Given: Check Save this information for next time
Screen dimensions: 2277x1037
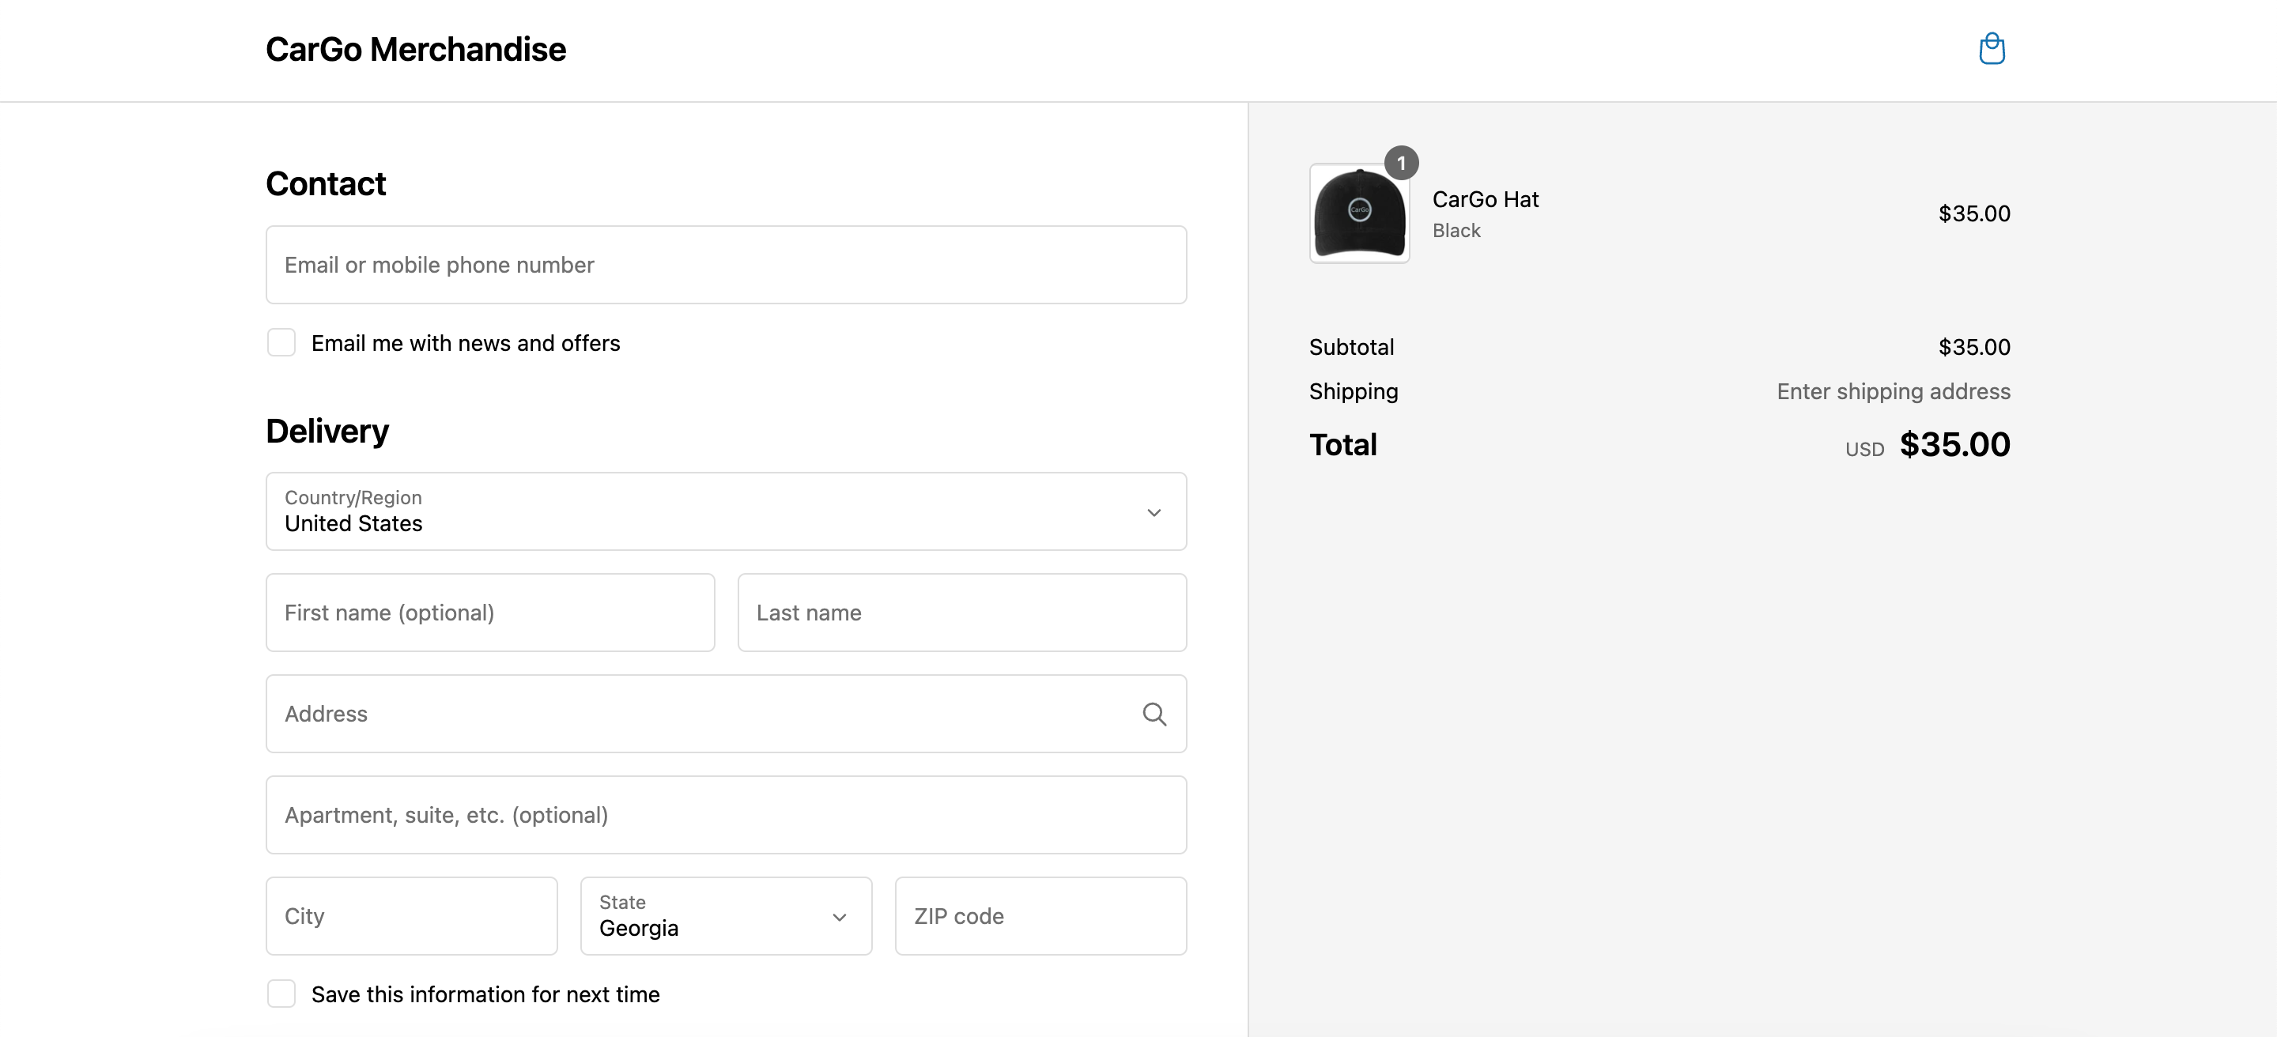Looking at the screenshot, I should tap(281, 994).
